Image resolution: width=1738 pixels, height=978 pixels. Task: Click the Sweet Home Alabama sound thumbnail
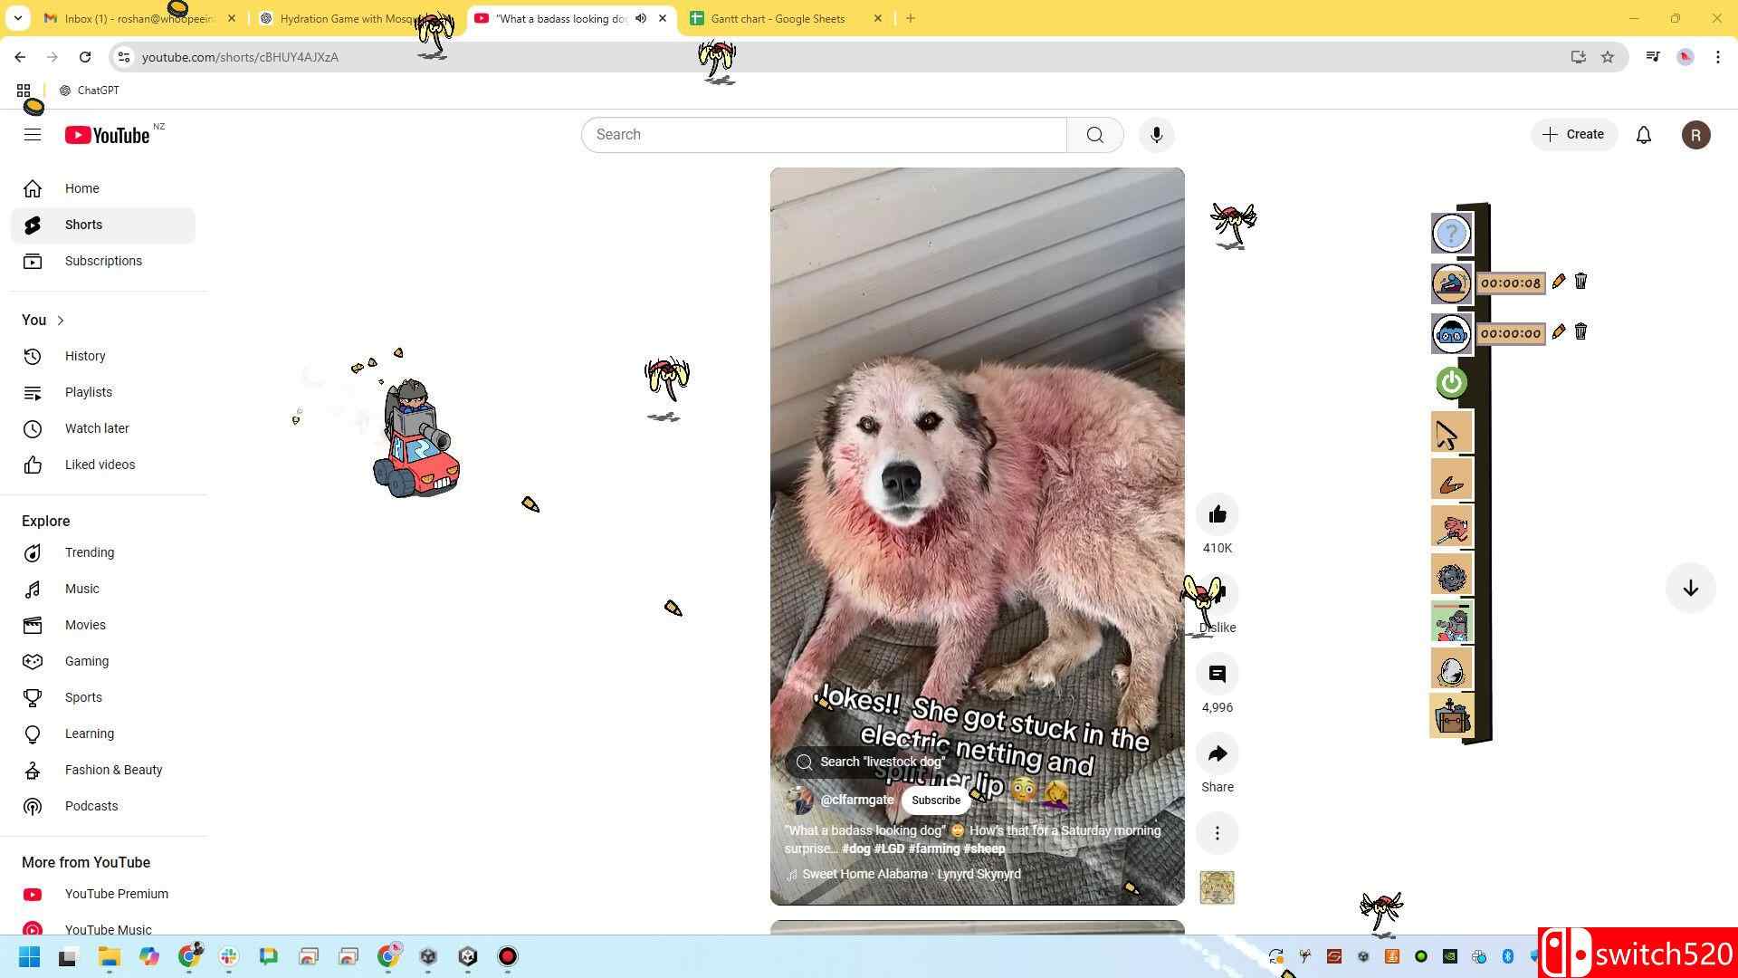click(1217, 887)
